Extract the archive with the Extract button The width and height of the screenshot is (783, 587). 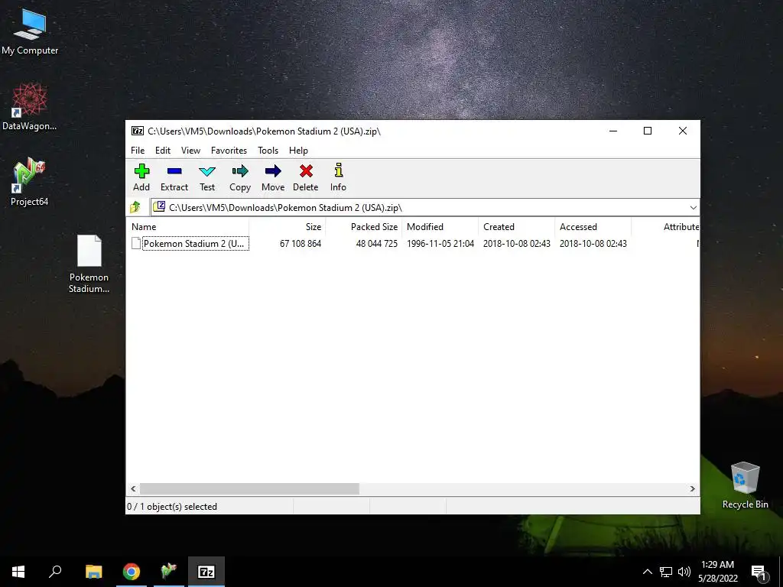click(174, 177)
